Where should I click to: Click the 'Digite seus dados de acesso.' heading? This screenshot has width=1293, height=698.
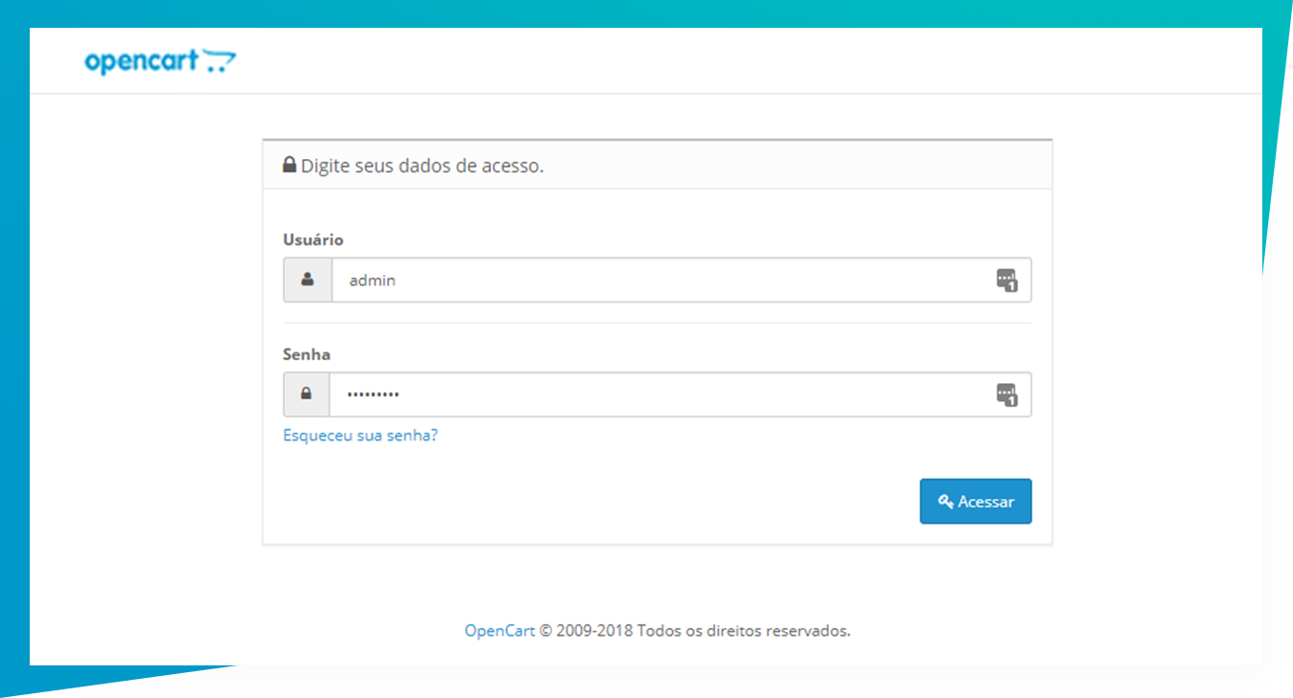coord(422,166)
